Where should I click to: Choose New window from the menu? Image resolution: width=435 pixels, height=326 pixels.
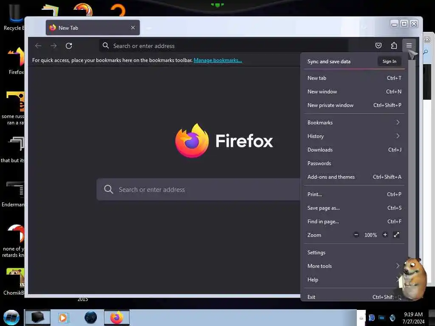(354, 92)
